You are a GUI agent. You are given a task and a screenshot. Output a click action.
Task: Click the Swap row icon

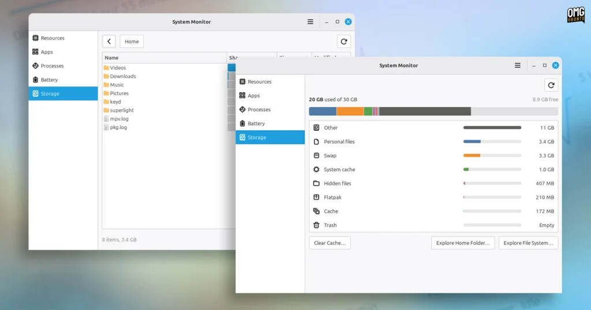coord(316,156)
